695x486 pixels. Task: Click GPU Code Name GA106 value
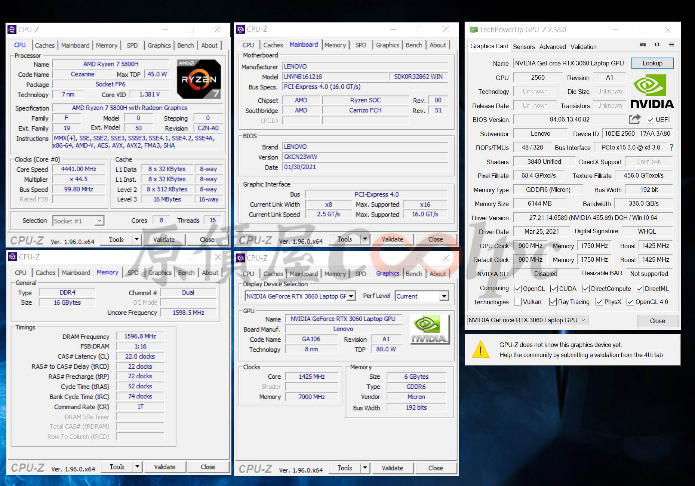pos(311,339)
